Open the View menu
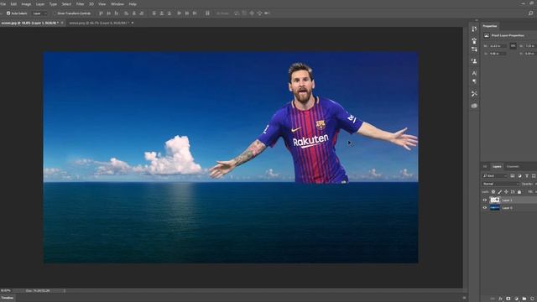 pyautogui.click(x=102, y=4)
